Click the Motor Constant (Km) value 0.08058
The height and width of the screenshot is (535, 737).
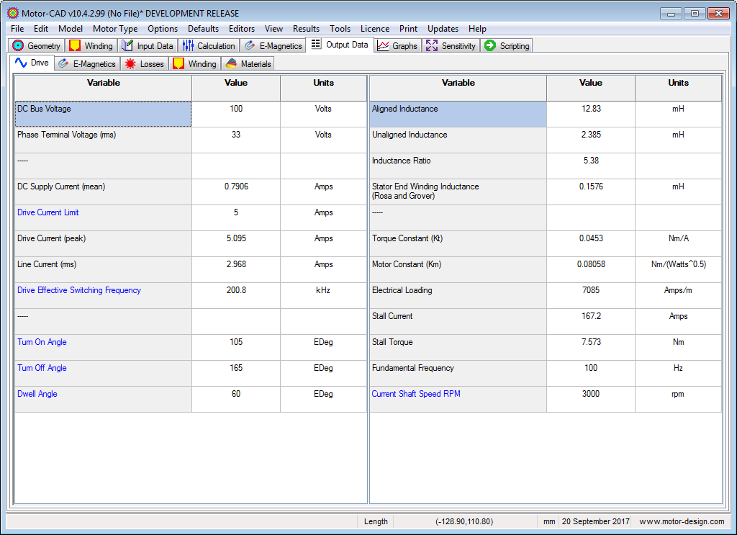point(591,264)
